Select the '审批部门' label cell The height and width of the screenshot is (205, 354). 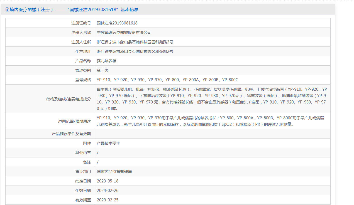pyautogui.click(x=50, y=172)
